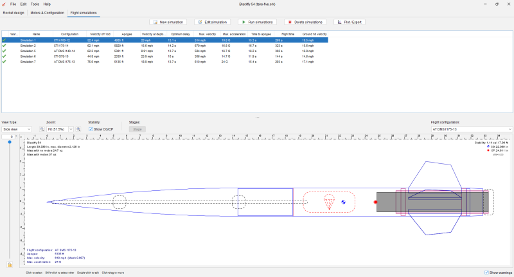Click the green checkmark for Simulation 1

click(4, 40)
